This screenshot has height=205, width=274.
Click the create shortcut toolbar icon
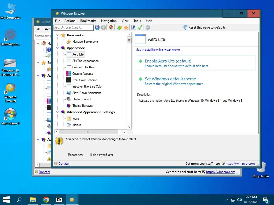[134, 27]
